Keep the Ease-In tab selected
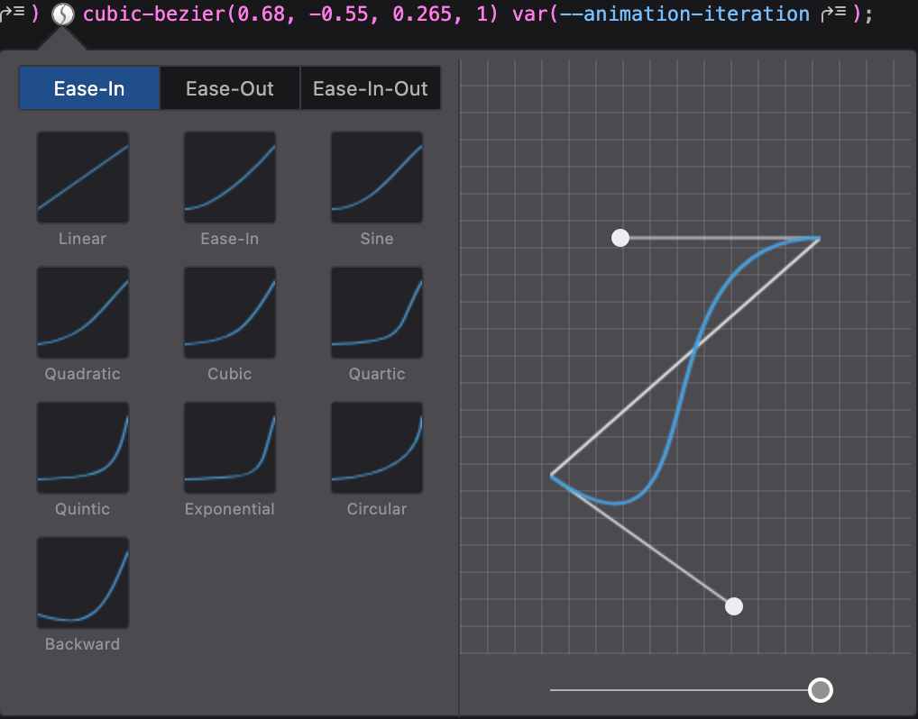The height and width of the screenshot is (719, 918). pyautogui.click(x=88, y=88)
